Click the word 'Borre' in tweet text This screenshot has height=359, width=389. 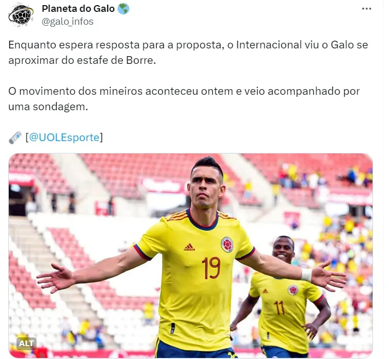pos(140,60)
